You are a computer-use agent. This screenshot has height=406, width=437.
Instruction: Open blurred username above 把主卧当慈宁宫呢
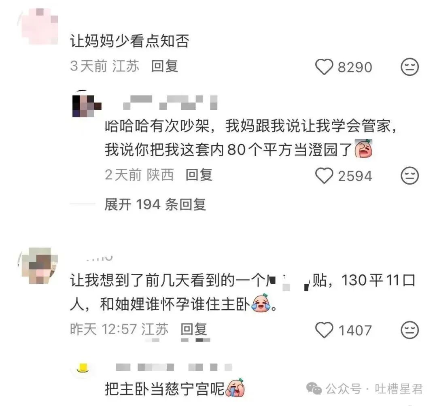click(174, 367)
